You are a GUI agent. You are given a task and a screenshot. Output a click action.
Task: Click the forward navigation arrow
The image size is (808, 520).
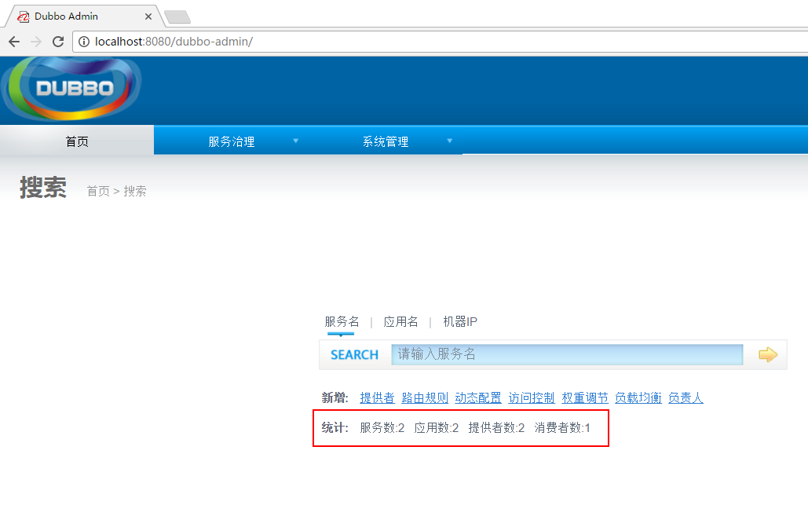click(36, 42)
